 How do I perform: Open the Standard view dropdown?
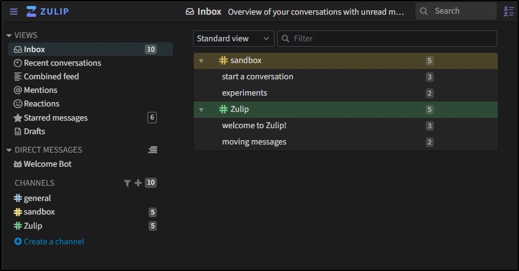click(233, 39)
